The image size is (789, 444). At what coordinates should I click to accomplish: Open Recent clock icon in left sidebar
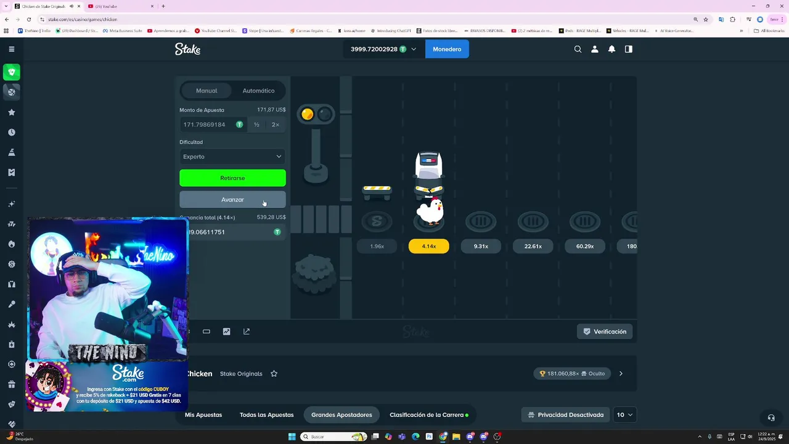[x=11, y=132]
